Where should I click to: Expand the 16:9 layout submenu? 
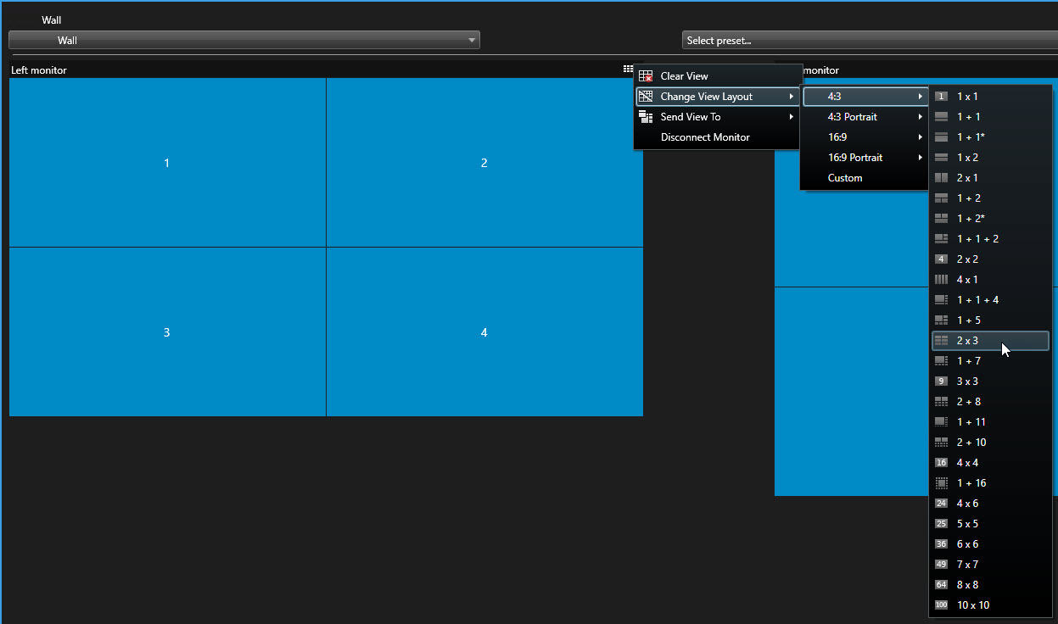click(x=864, y=137)
